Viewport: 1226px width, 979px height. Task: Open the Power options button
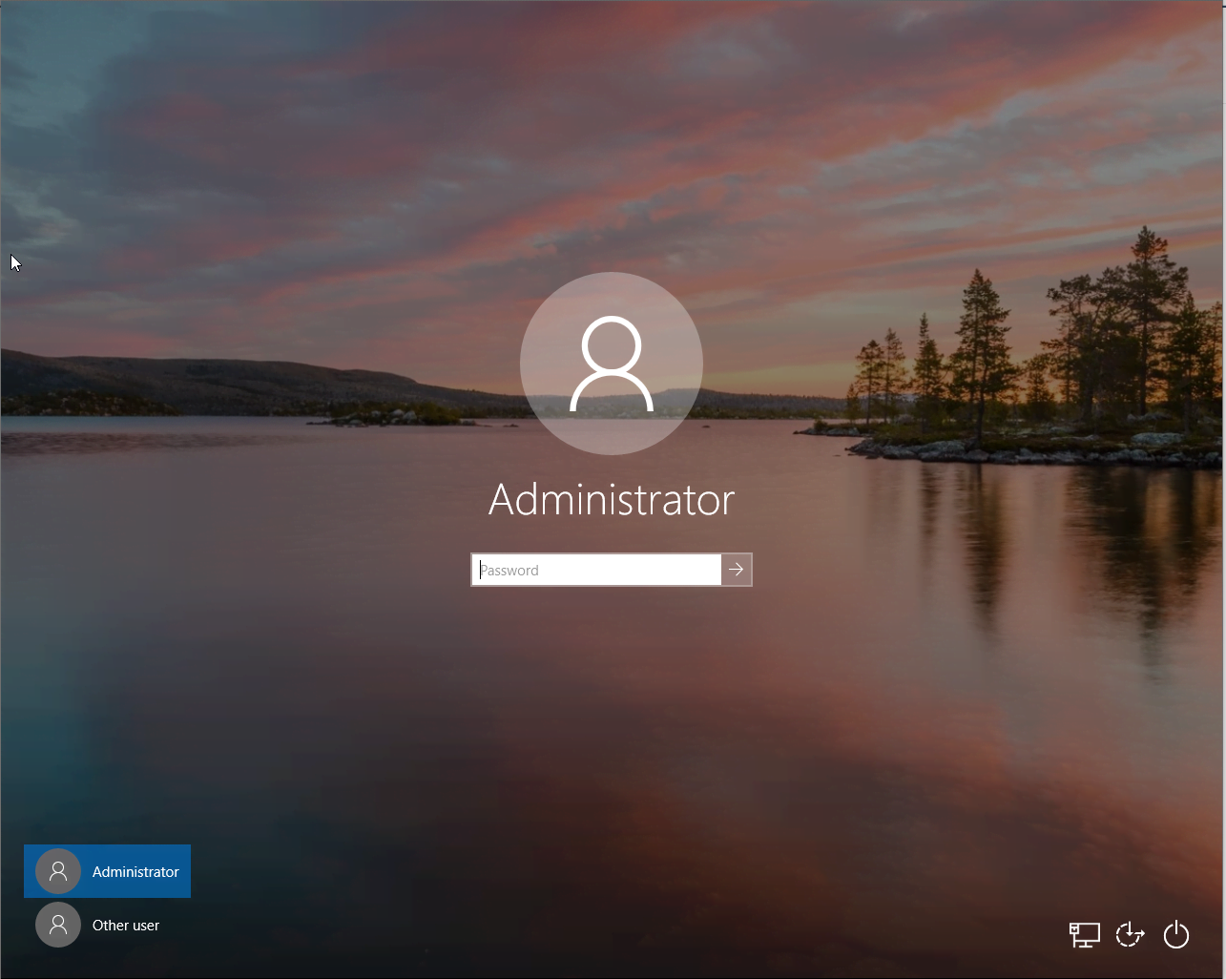coord(1176,934)
